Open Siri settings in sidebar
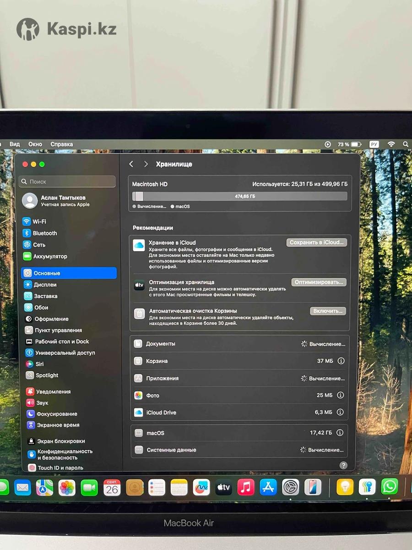 click(39, 364)
